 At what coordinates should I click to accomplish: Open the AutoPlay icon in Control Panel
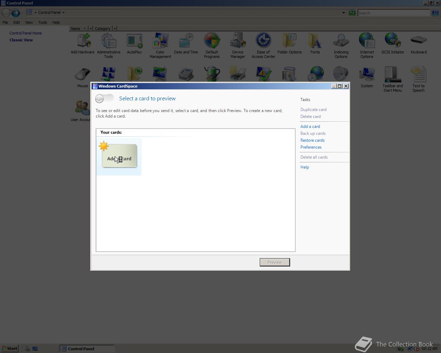tap(134, 44)
